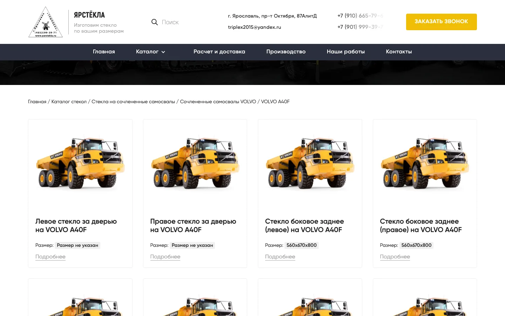Click the VOLVO A40F breadcrumb text
The image size is (505, 316).
(x=275, y=101)
